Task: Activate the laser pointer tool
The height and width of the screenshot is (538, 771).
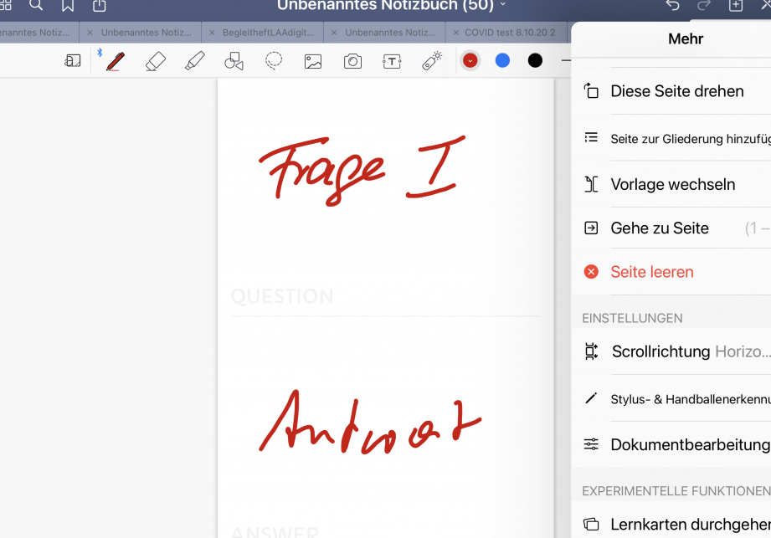Action: click(432, 61)
